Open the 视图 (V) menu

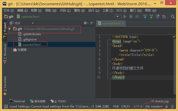tap(36, 10)
